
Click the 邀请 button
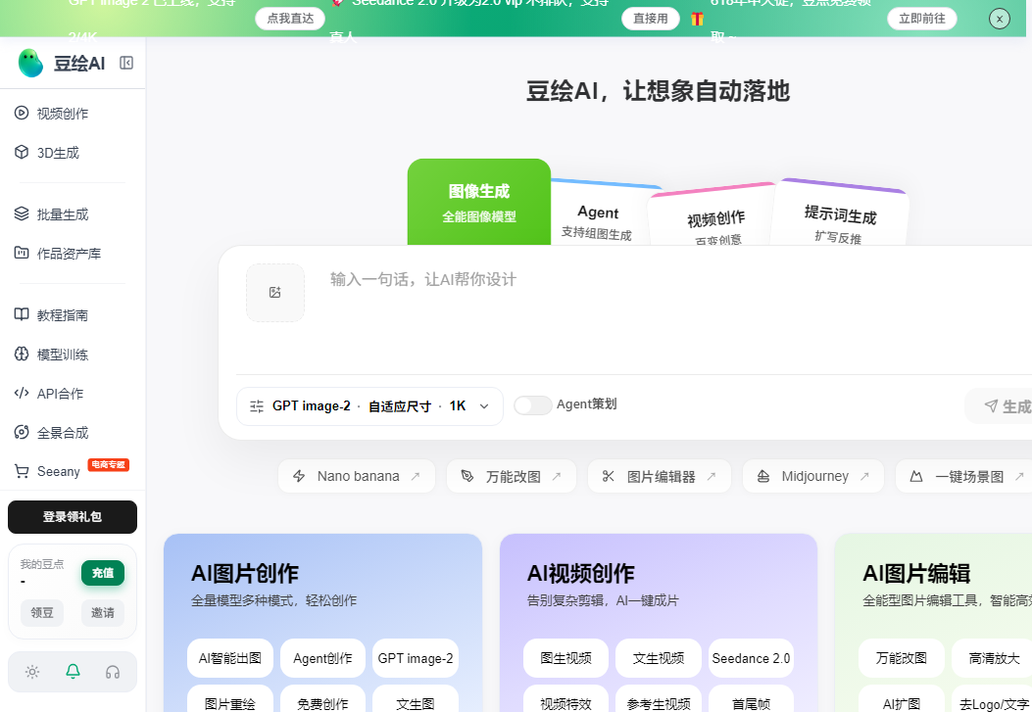pos(103,613)
